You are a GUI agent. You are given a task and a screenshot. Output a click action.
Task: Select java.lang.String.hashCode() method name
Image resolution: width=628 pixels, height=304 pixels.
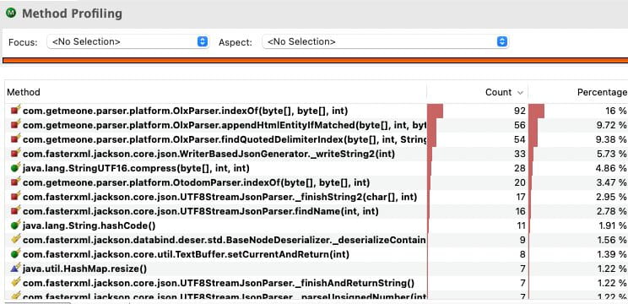89,226
